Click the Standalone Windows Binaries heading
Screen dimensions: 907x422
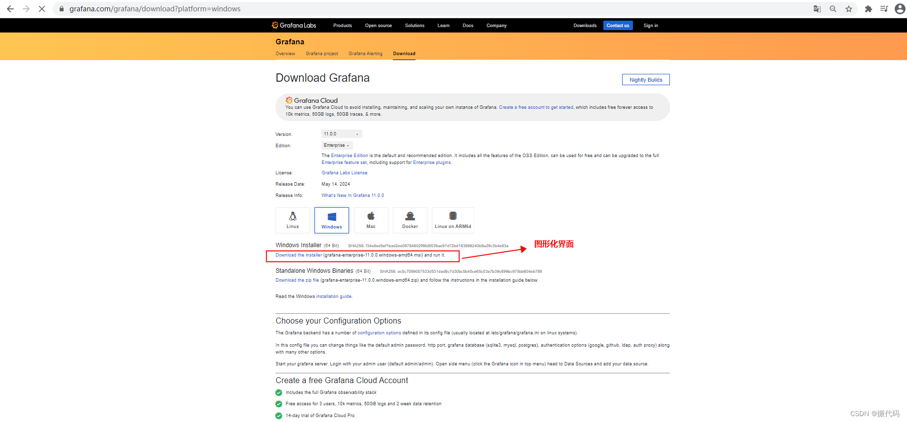[x=314, y=271]
